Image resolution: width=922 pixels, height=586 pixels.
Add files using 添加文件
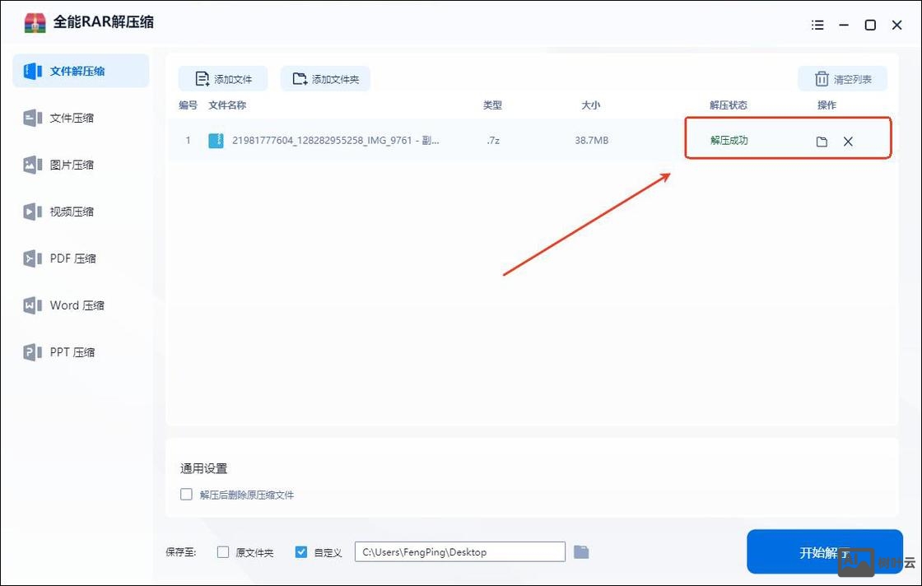222,78
